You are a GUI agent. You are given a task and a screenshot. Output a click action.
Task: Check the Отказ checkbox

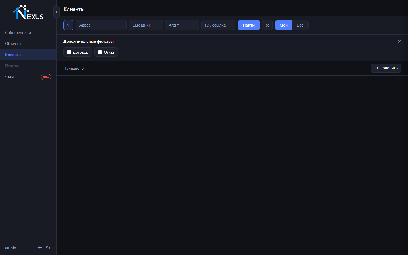[x=100, y=52]
